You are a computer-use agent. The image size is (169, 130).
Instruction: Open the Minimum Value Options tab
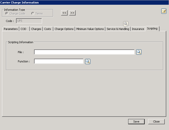click(x=90, y=29)
